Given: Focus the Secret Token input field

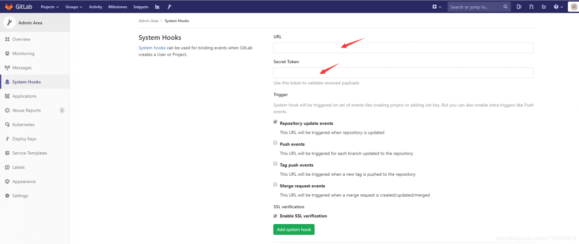Looking at the screenshot, I should point(403,73).
